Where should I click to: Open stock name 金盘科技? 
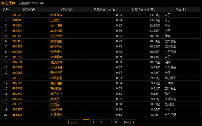coord(56,115)
